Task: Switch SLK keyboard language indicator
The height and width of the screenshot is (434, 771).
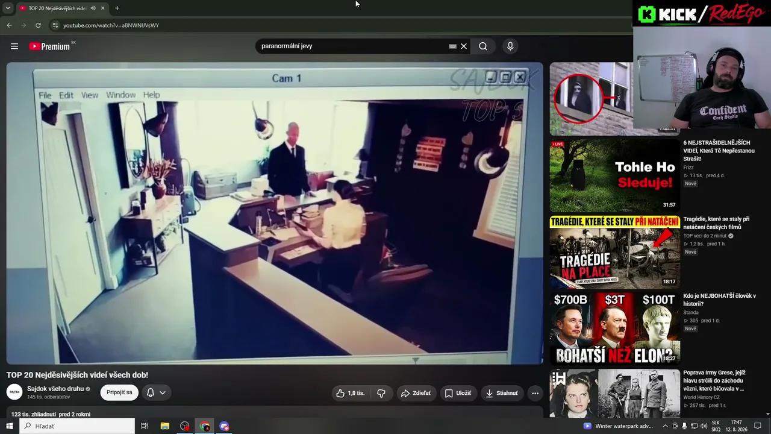Action: [716, 426]
